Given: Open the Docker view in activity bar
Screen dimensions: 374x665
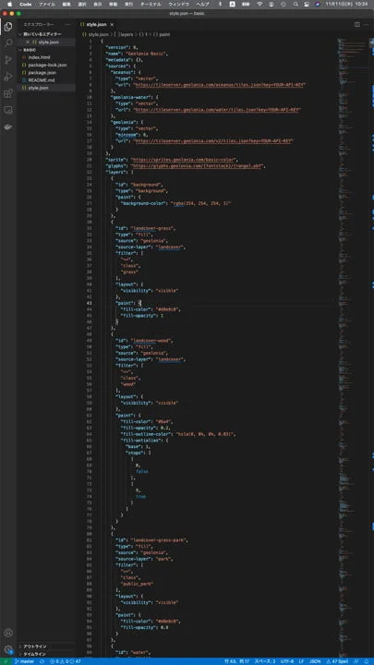Looking at the screenshot, I should click(x=7, y=127).
